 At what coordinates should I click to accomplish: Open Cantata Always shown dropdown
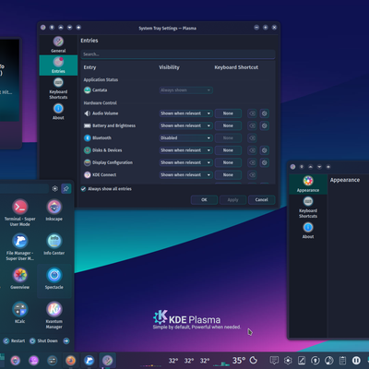(x=185, y=90)
